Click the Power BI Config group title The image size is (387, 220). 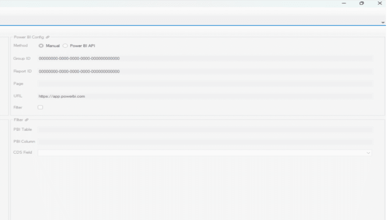(x=29, y=36)
